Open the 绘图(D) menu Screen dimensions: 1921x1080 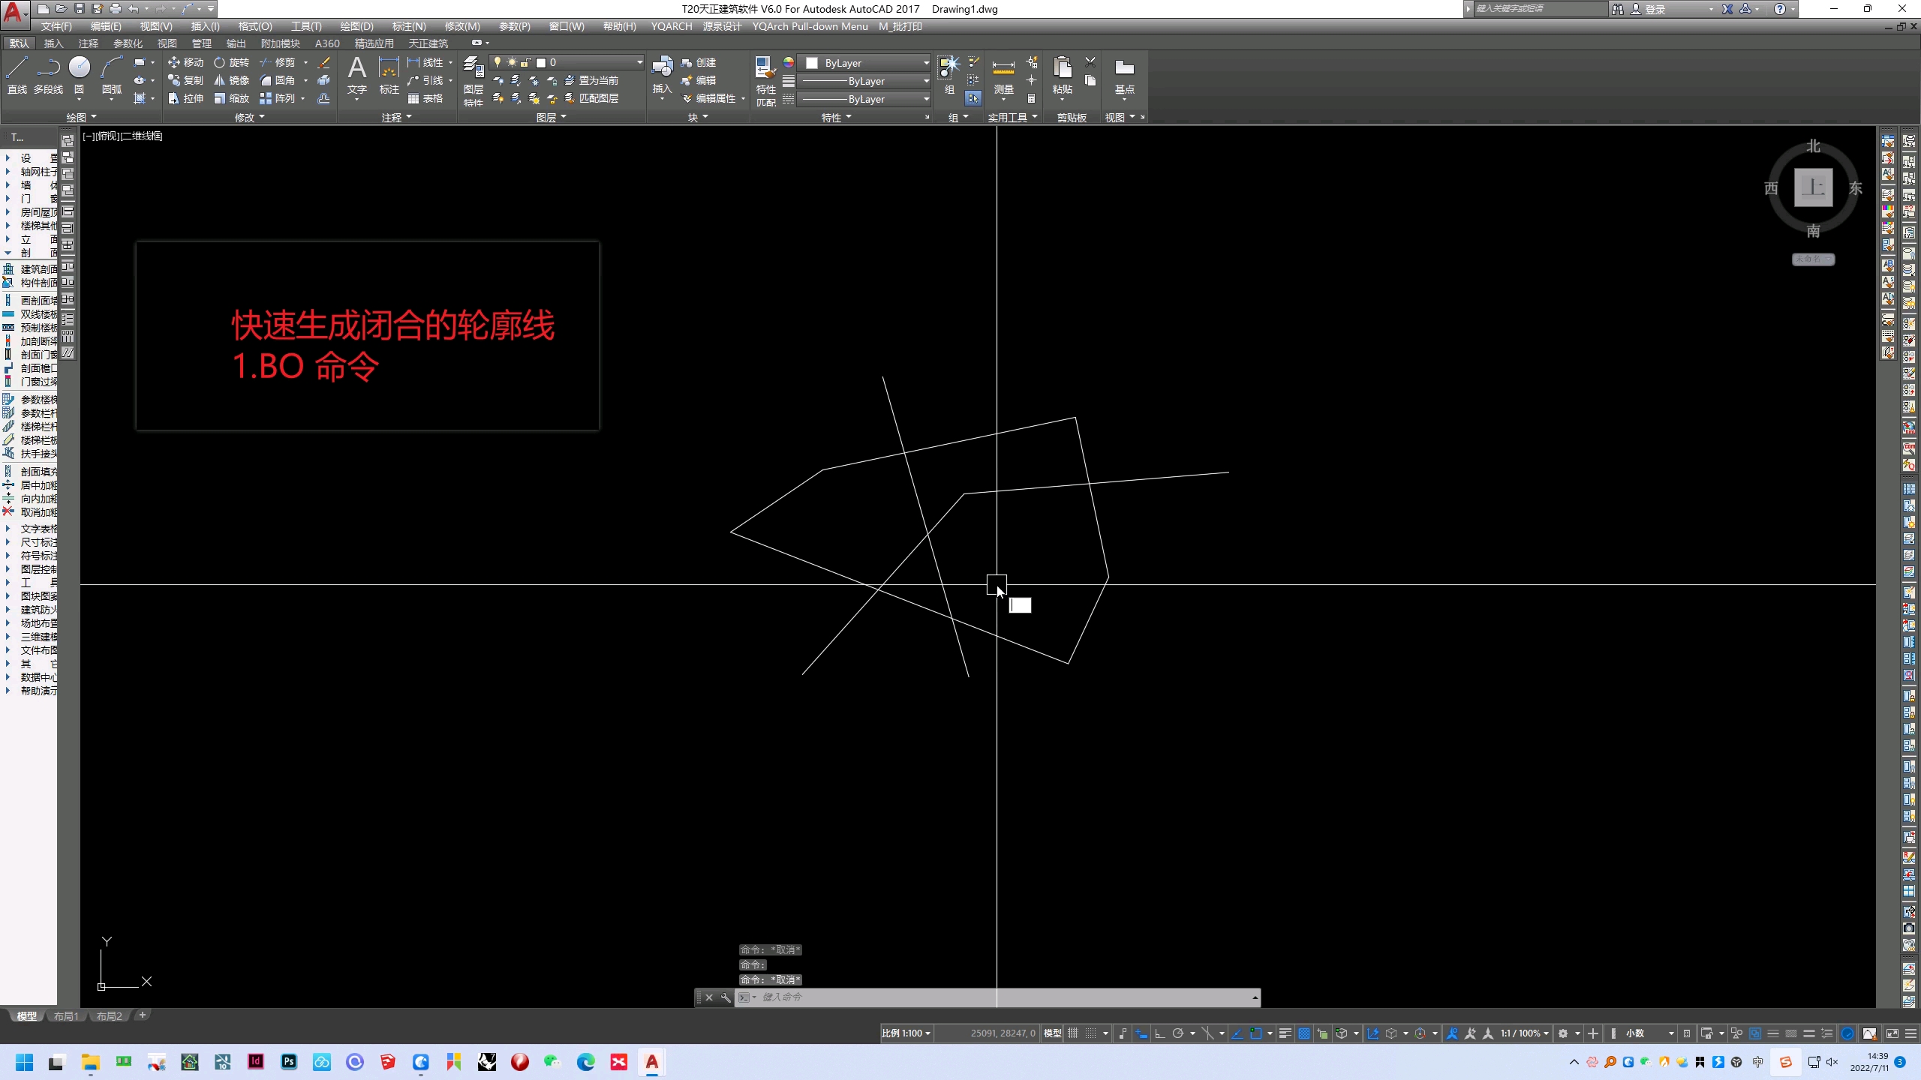coord(356,26)
